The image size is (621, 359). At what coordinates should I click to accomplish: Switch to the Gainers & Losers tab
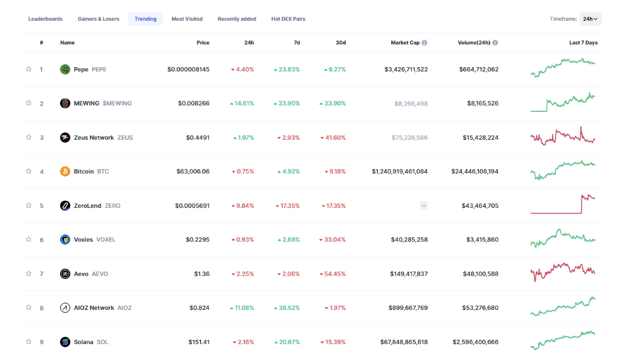pos(98,19)
